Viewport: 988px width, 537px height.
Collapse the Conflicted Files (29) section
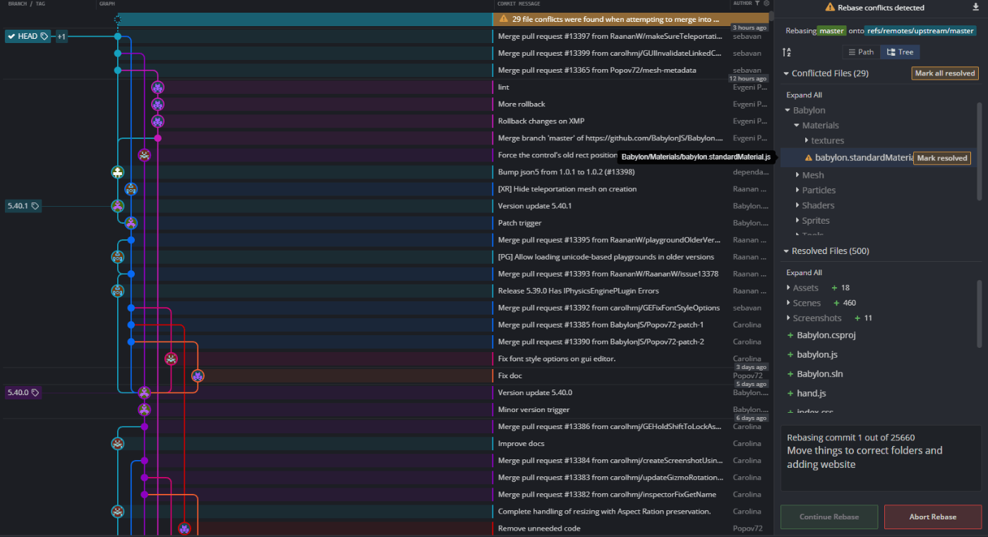[x=786, y=73]
